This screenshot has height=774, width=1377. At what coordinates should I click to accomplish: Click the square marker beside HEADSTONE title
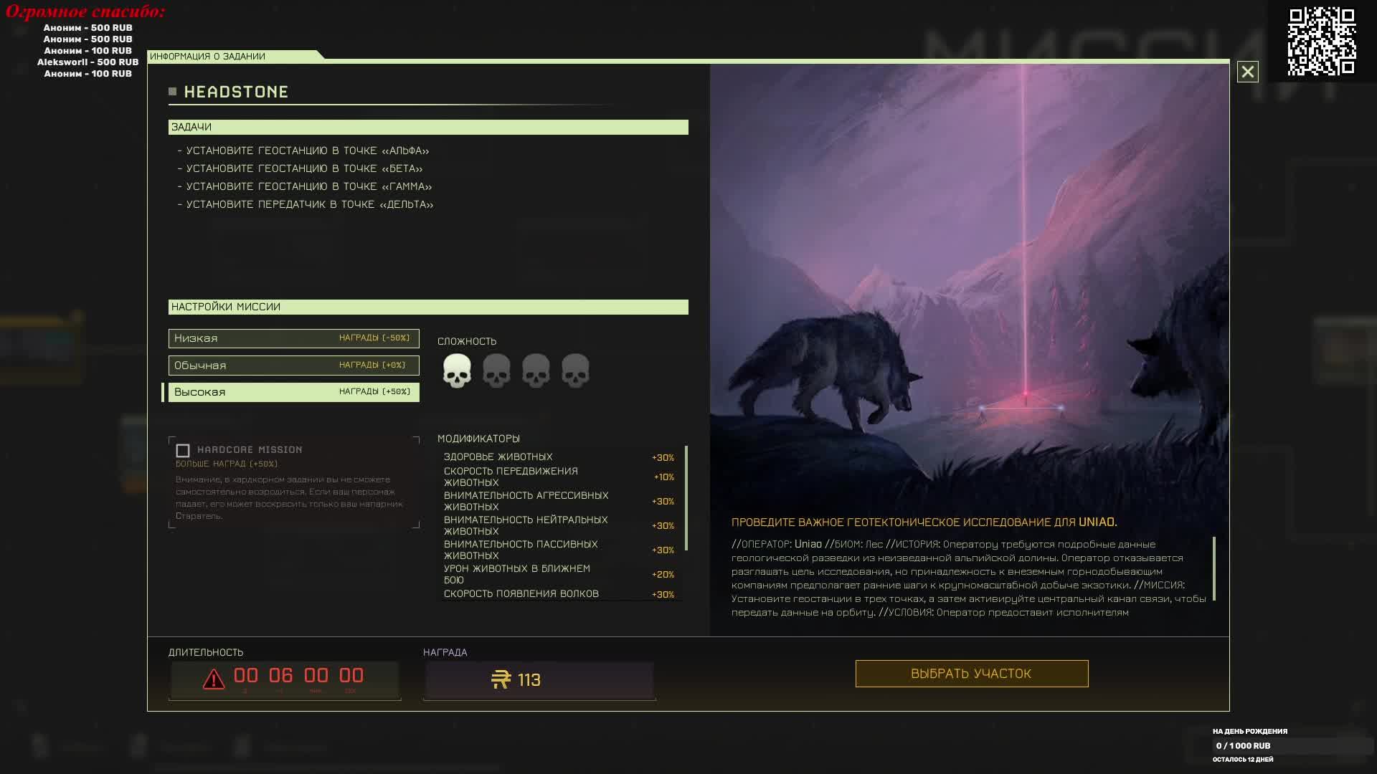pos(172,91)
